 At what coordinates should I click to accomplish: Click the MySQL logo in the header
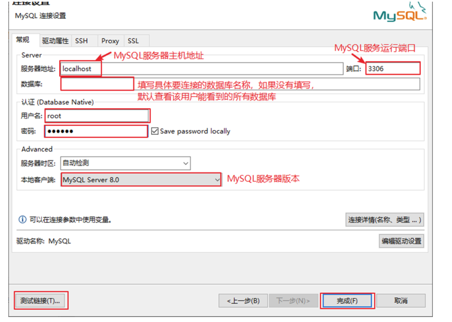(400, 12)
